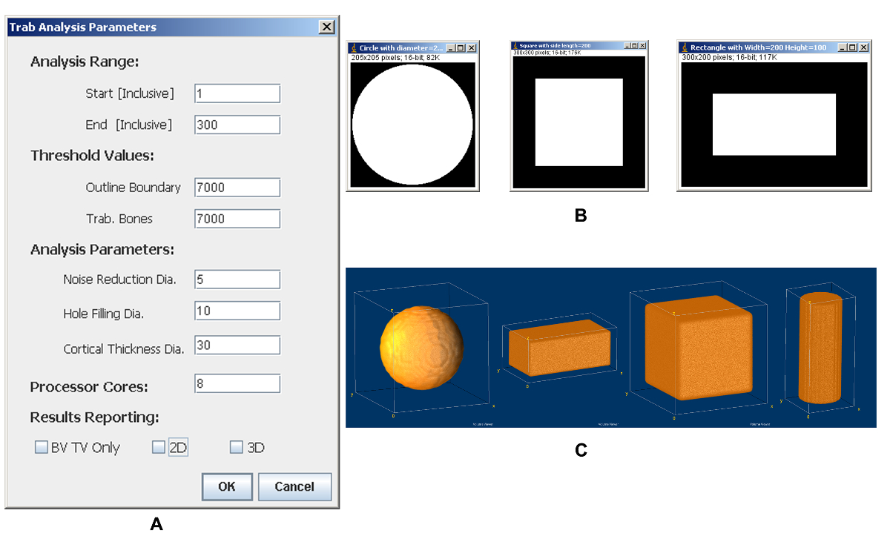This screenshot has height=539, width=890.
Task: Click the Processor Cores input field
Action: pyautogui.click(x=237, y=383)
